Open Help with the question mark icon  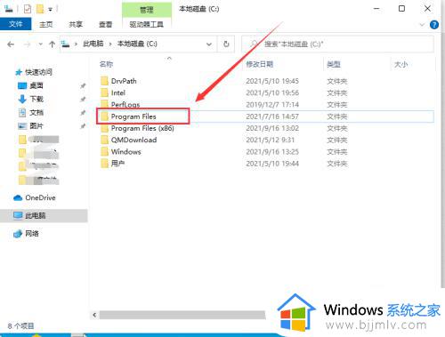434,25
